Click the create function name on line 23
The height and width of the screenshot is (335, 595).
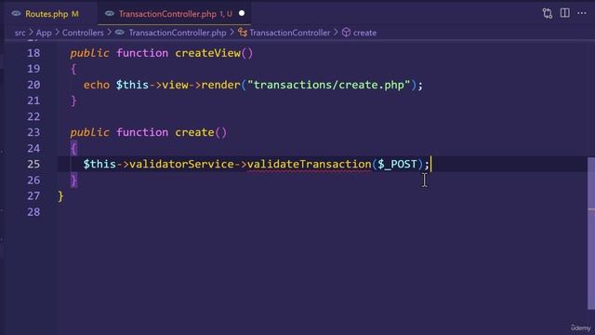(194, 132)
